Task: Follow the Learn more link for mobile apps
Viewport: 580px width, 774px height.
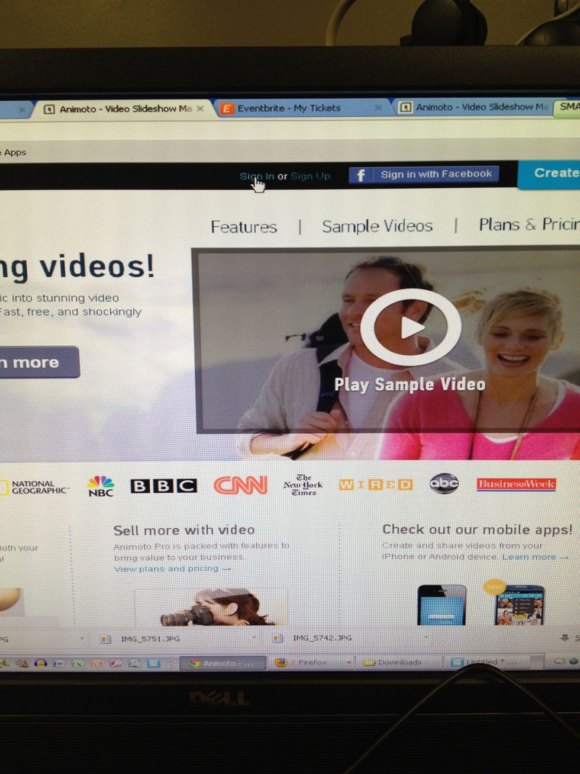Action: tap(535, 557)
